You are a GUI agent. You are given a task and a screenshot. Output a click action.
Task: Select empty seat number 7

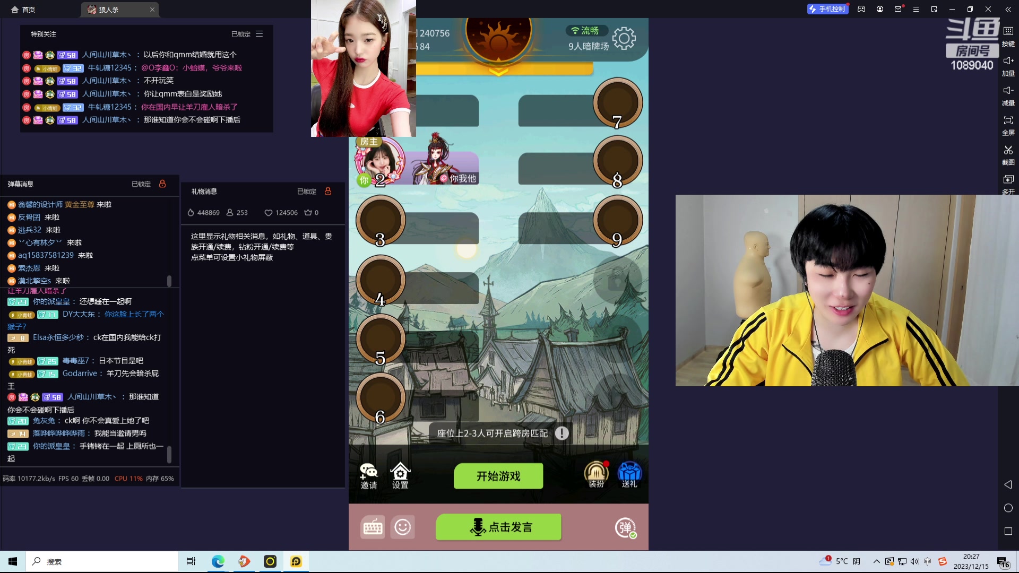tap(618, 103)
